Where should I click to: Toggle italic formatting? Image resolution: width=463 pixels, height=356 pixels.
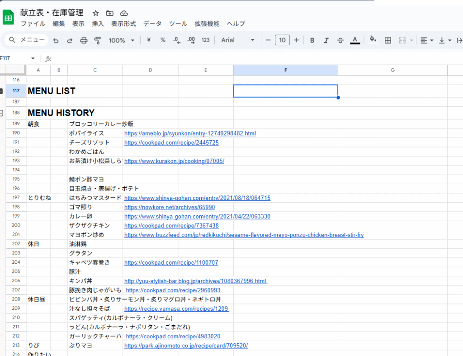[x=326, y=40]
